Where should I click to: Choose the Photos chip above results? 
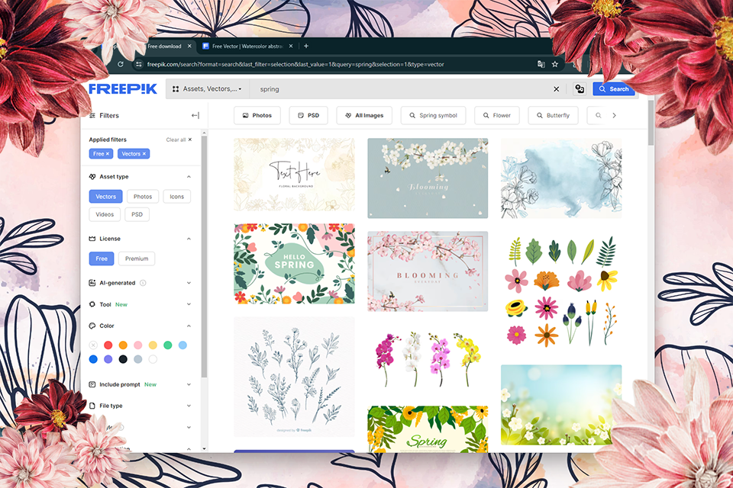point(257,115)
